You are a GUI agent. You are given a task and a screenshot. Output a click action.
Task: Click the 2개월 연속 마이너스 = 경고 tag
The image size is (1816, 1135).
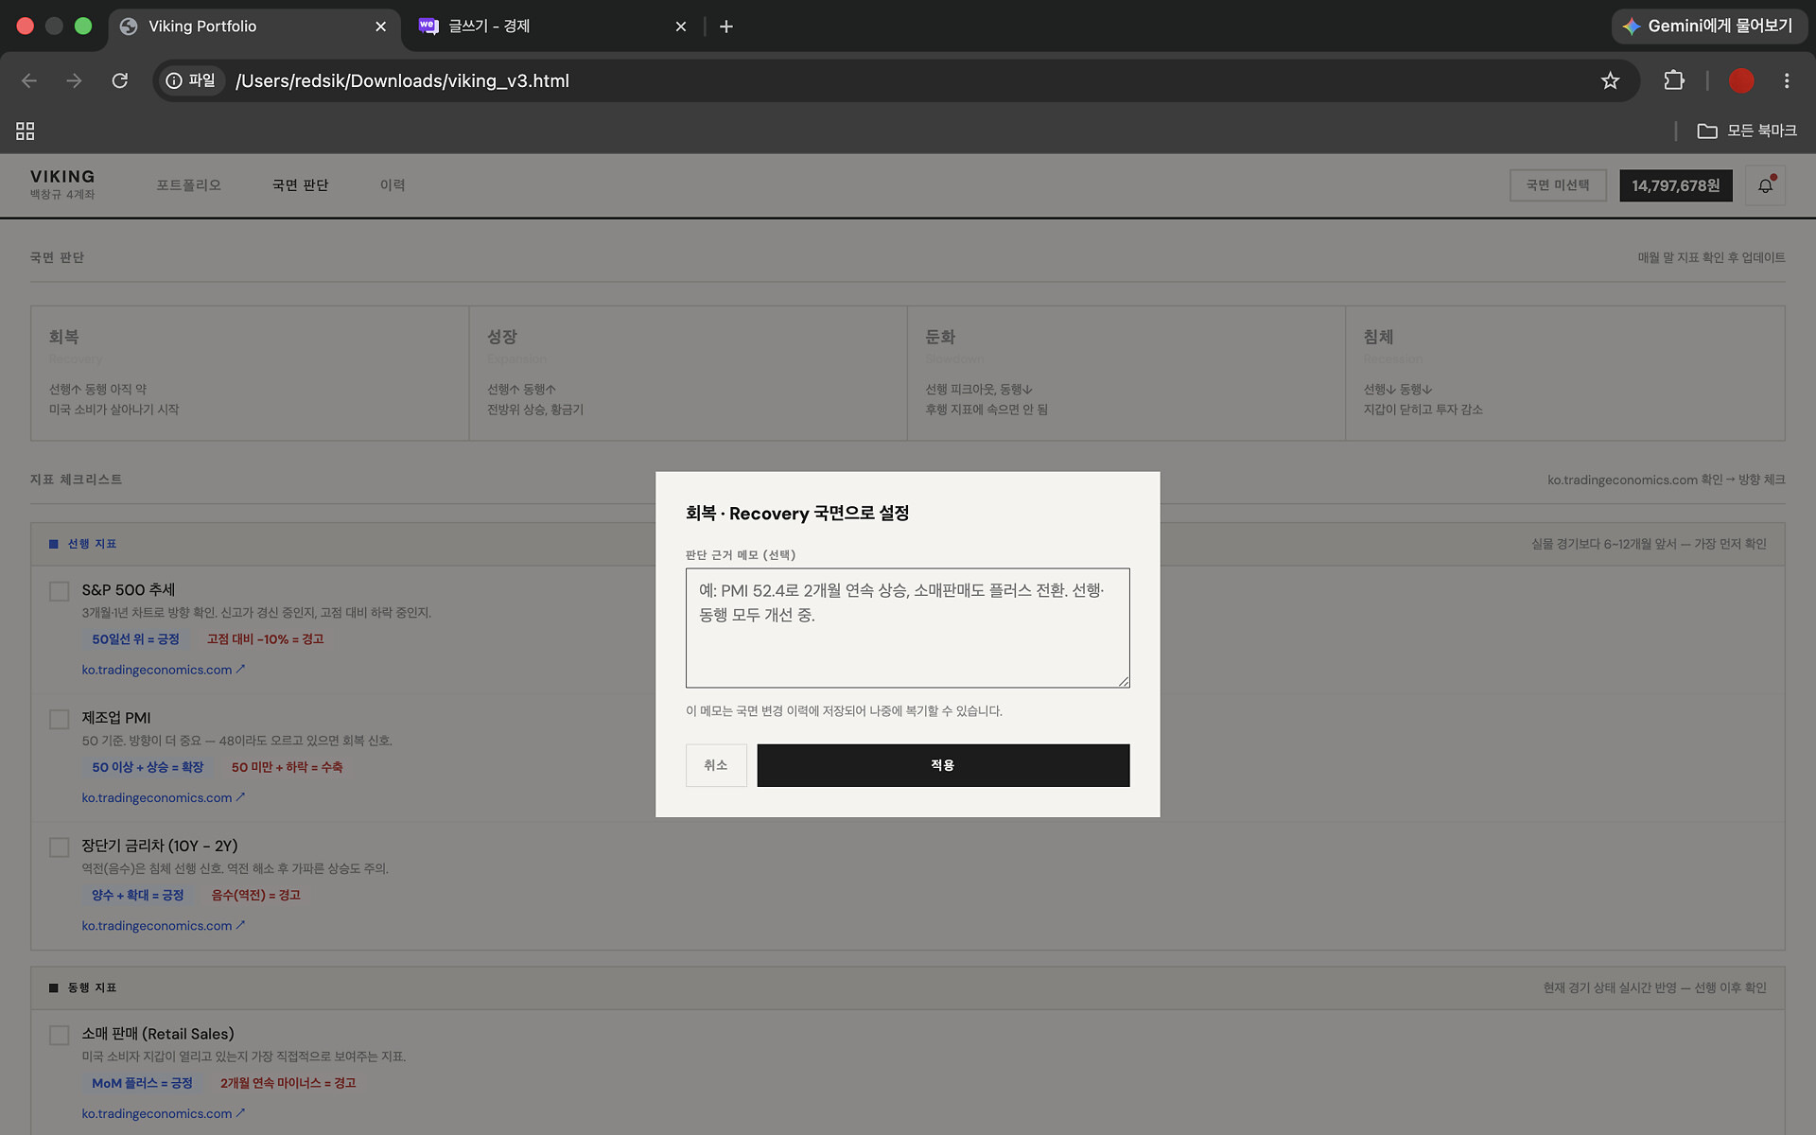(x=288, y=1082)
